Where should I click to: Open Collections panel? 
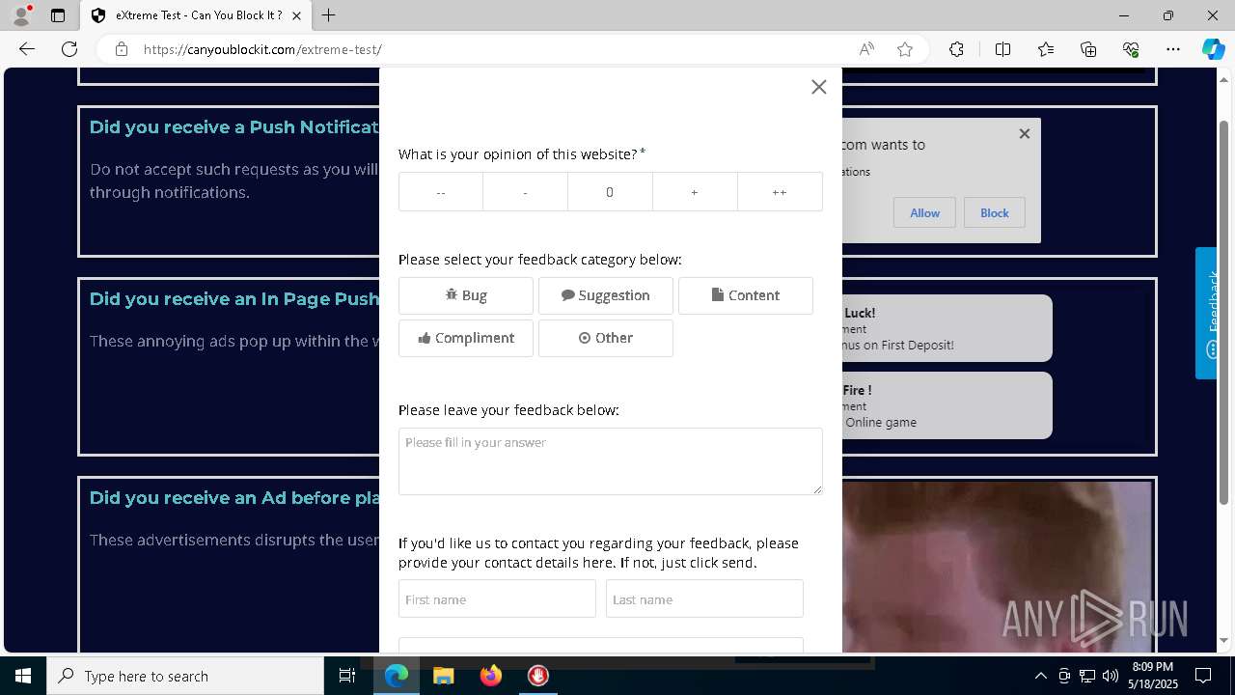coord(1088,49)
